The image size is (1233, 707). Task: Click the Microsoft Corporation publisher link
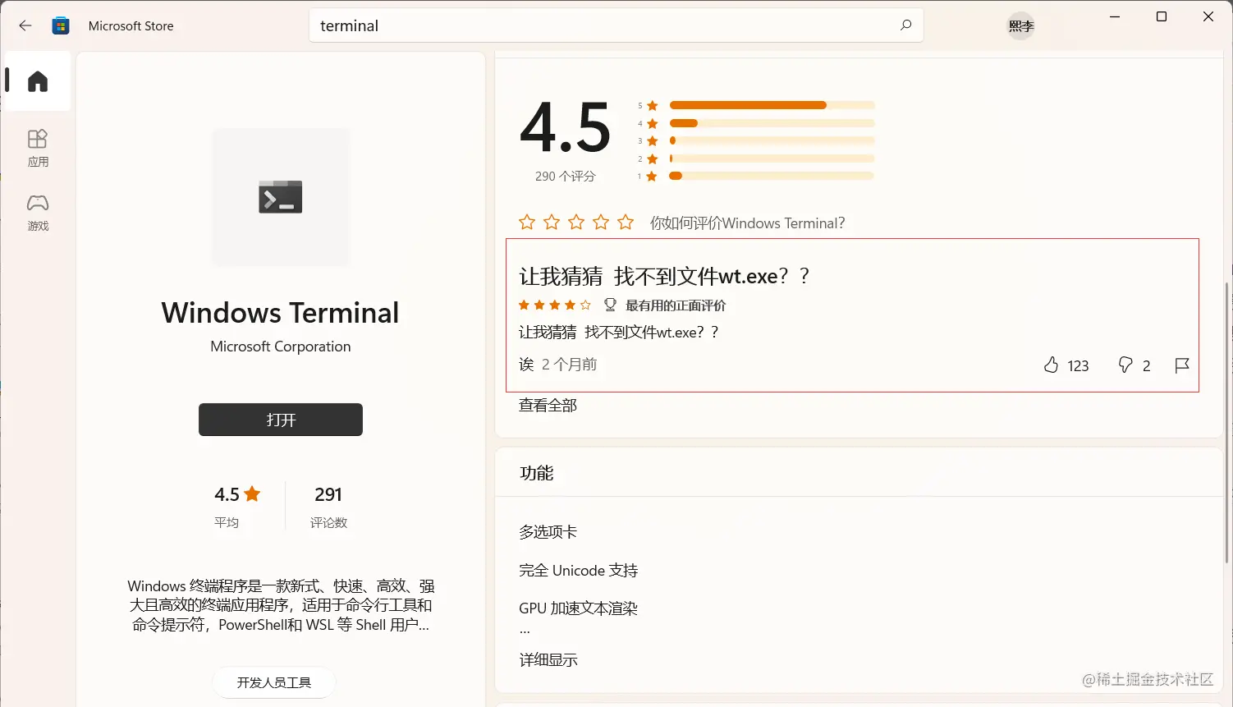281,347
